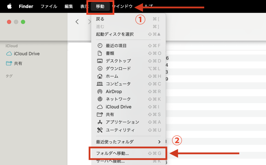This screenshot has height=165, width=266.
Task: Open iCloud Drive in the sidebar
Action: pos(27,54)
